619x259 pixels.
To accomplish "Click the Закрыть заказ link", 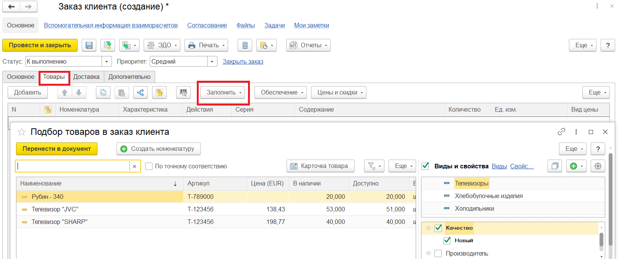I will (x=243, y=62).
